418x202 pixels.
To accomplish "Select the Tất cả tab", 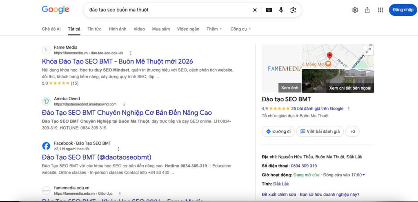I will (x=74, y=29).
